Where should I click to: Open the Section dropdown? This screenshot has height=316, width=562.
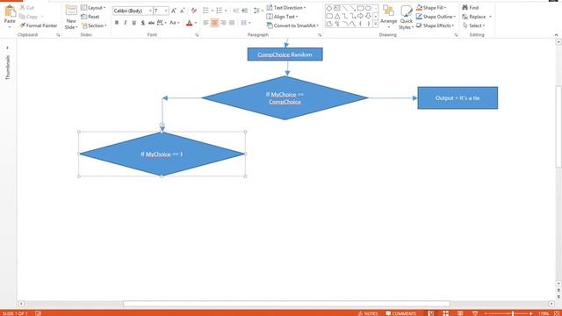(94, 25)
